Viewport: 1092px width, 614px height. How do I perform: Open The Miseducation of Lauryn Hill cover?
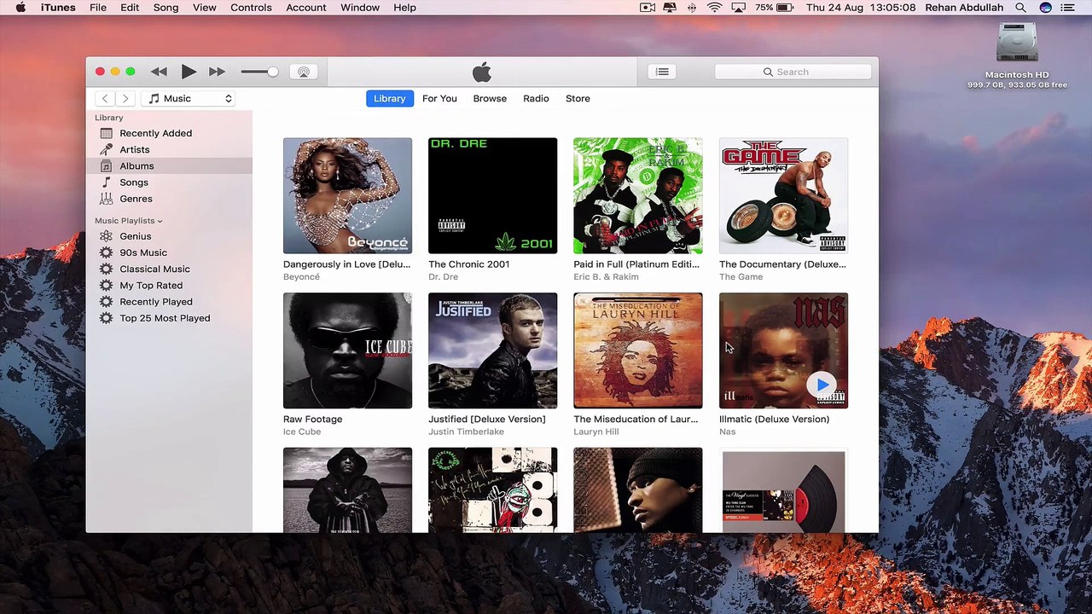coord(638,350)
